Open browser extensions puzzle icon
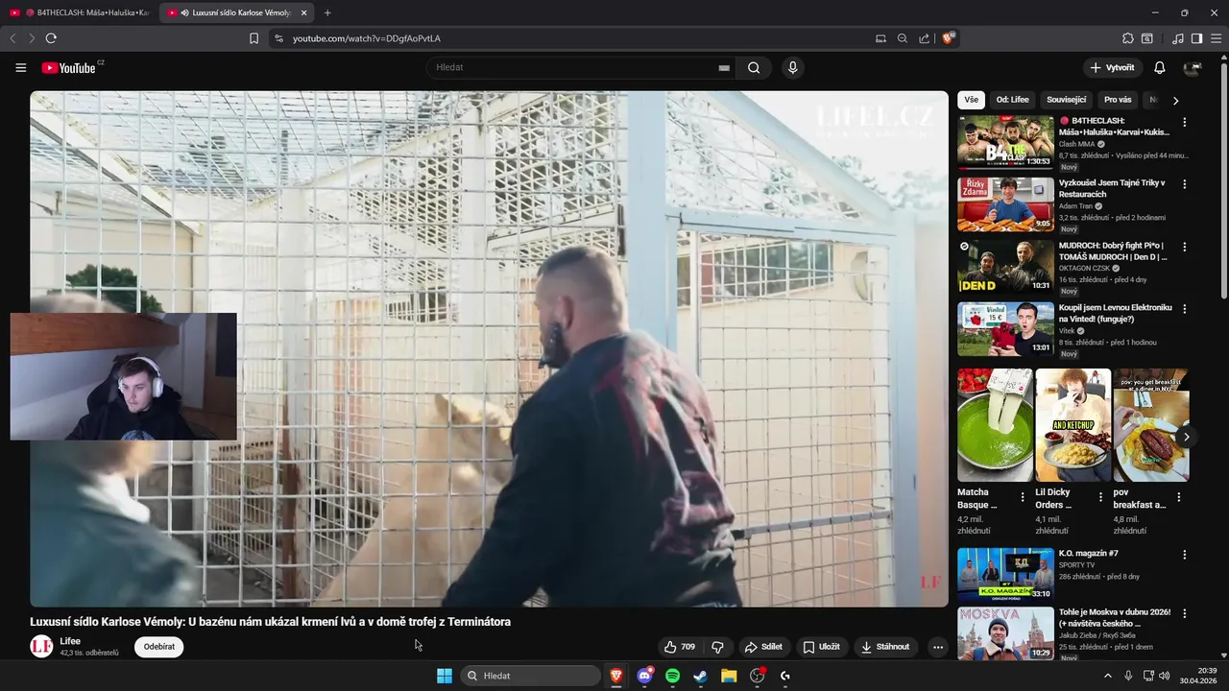Image resolution: width=1229 pixels, height=691 pixels. point(1128,38)
